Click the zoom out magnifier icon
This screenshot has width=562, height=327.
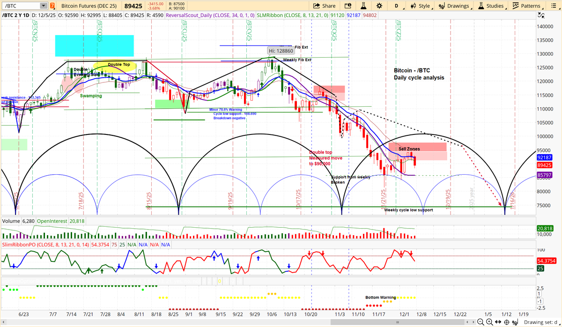pyautogui.click(x=480, y=322)
